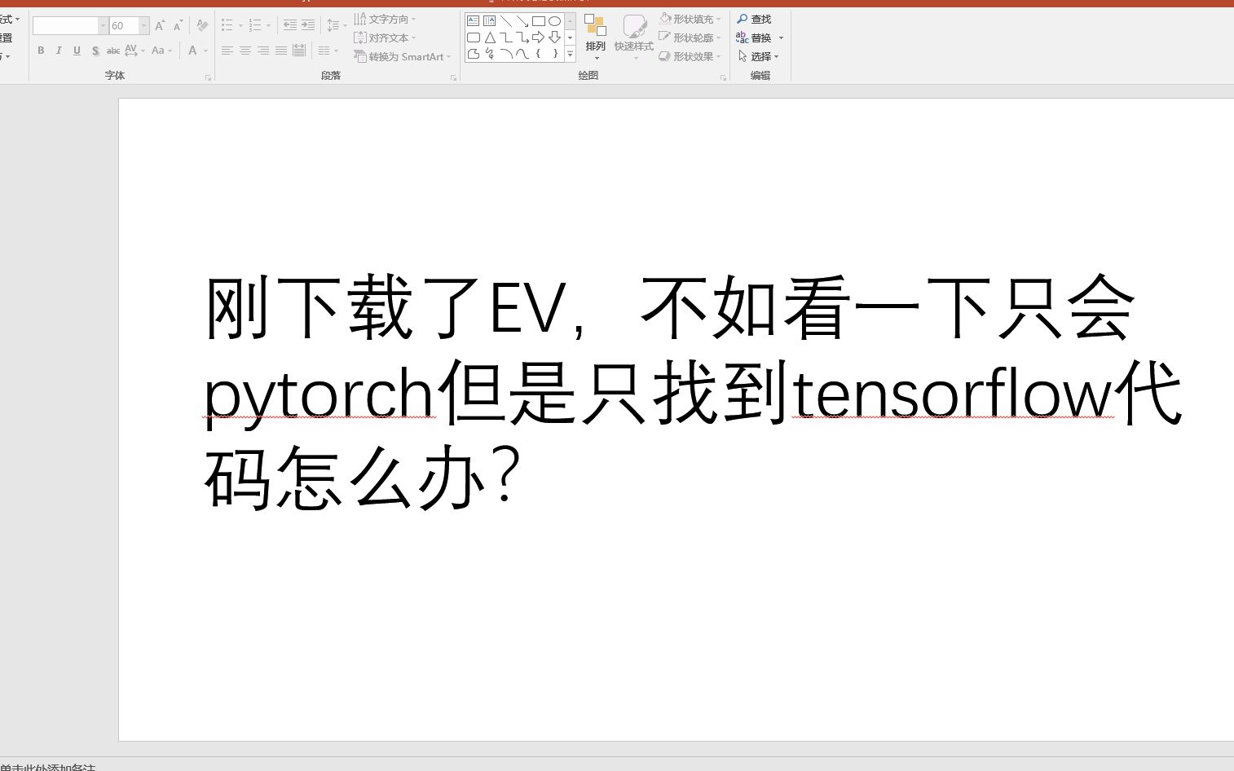The height and width of the screenshot is (771, 1234).
Task: Apply numbered list
Action: coord(255,25)
